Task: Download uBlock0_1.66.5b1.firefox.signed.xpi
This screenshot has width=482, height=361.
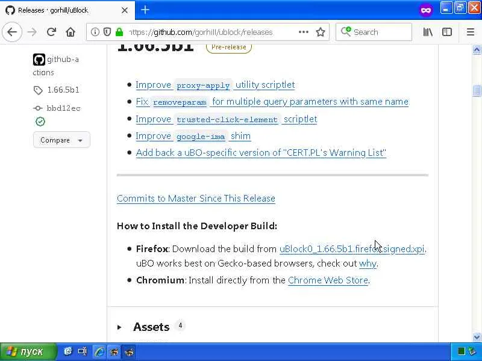Action: [352, 248]
